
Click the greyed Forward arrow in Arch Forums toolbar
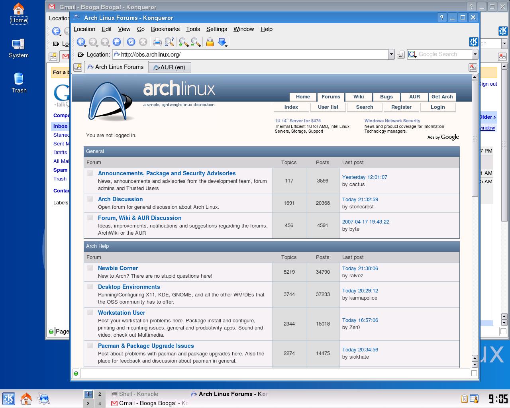93,42
